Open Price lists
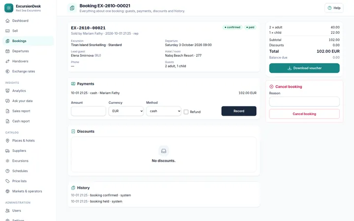 pyautogui.click(x=28, y=181)
